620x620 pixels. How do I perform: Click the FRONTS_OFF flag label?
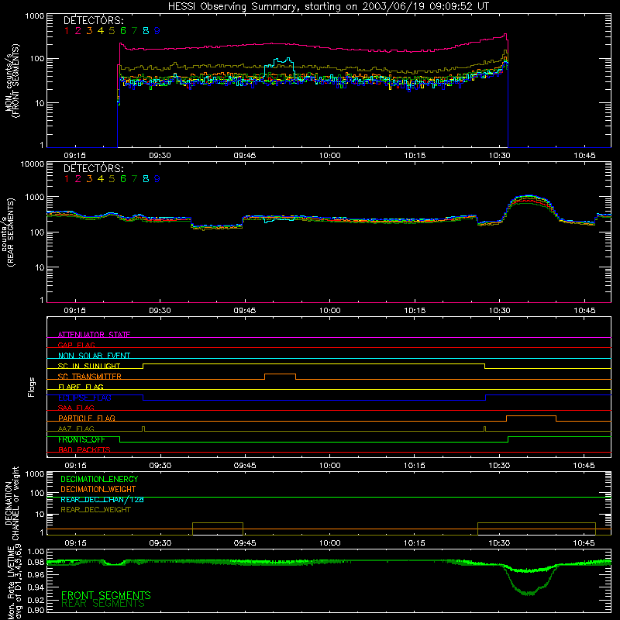pyautogui.click(x=81, y=439)
